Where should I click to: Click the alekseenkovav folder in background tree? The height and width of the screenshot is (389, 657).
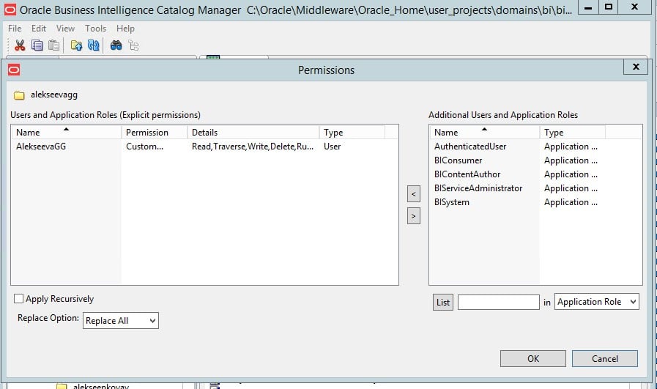click(92, 386)
